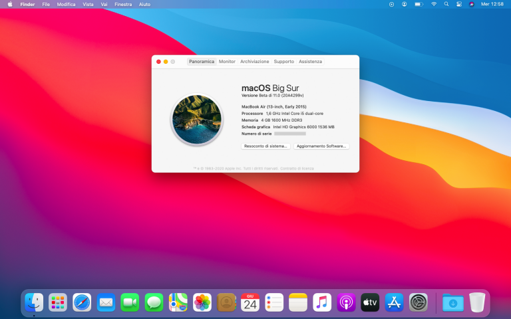
Task: Switch to the Archiviazione tab
Action: pyautogui.click(x=255, y=62)
